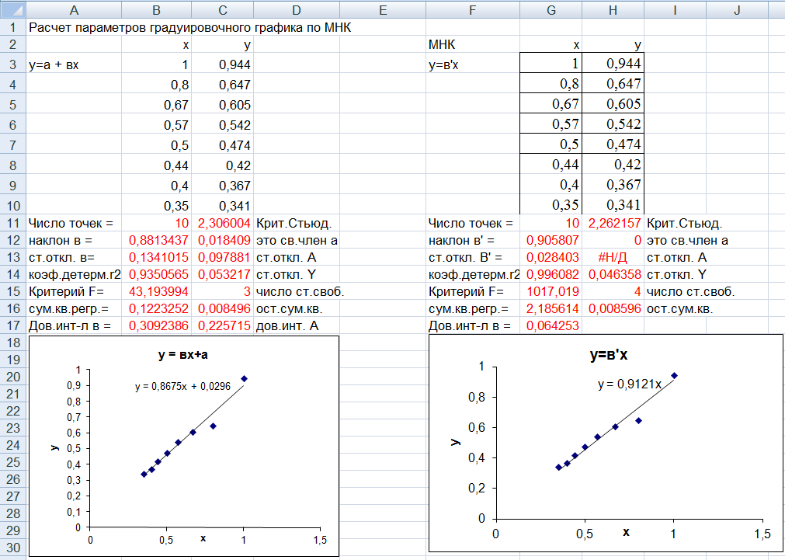
Task: Select the cell with value 2,306004
Action: (x=223, y=224)
